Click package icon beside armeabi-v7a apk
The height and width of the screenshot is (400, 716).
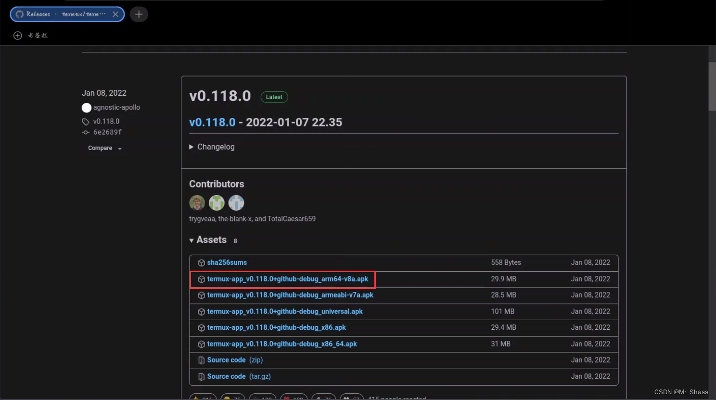(x=202, y=295)
